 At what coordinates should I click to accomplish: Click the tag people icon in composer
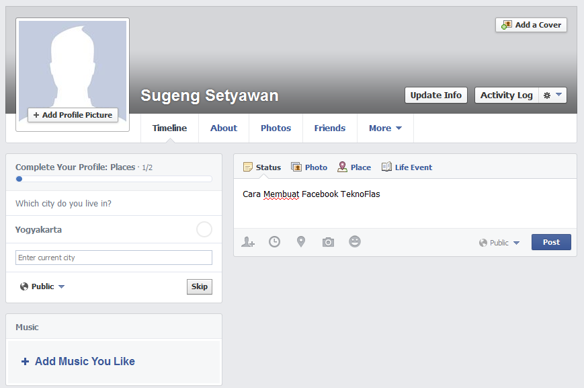point(248,242)
